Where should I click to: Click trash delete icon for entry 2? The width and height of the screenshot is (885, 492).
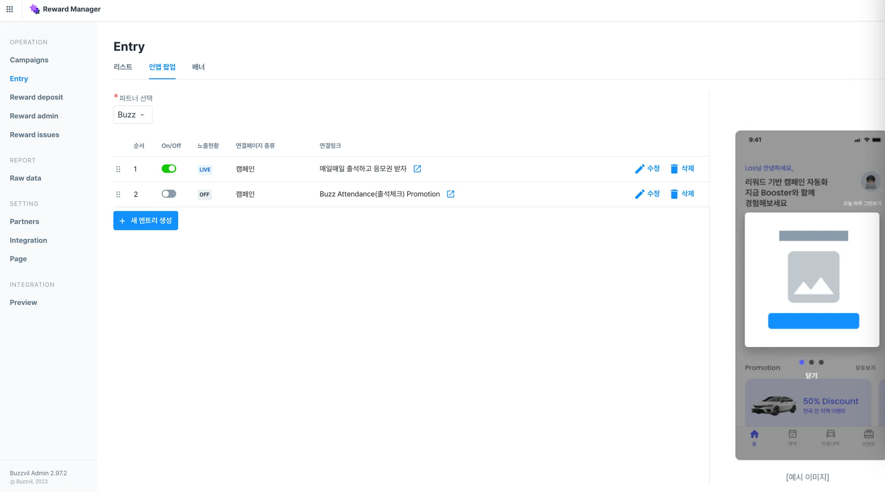pos(674,194)
